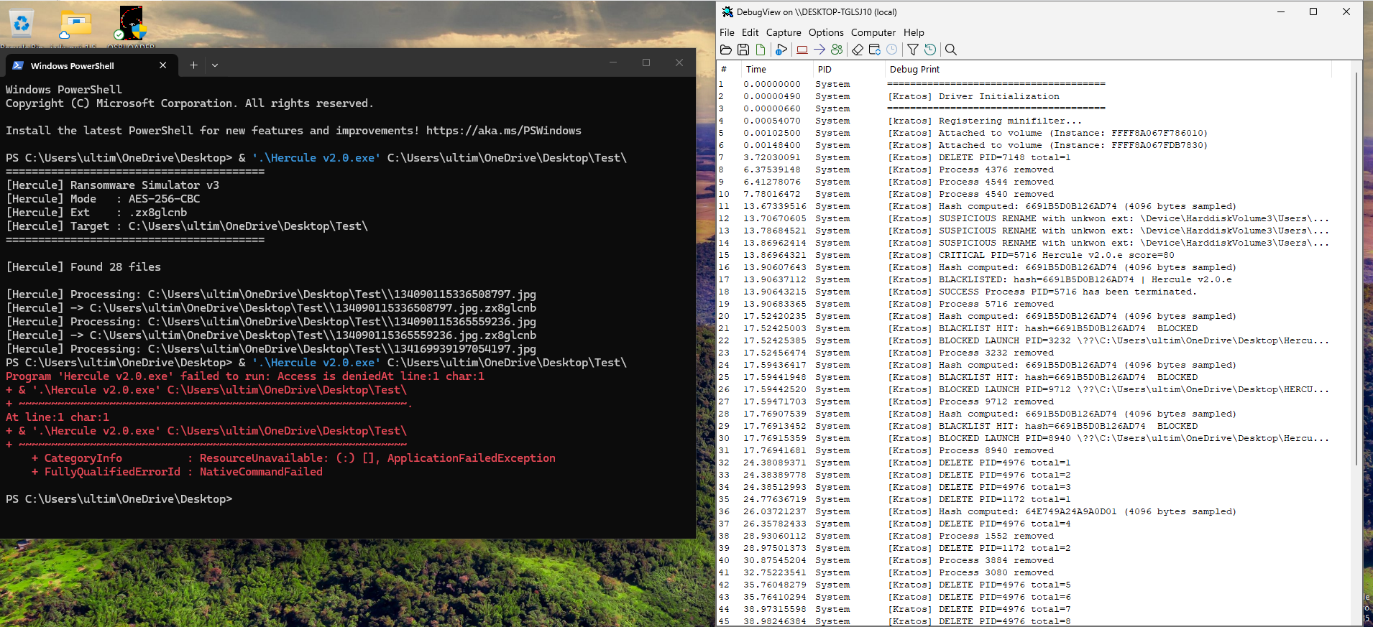Toggle the autoscroll window icon in DebugView
1373x627 pixels.
pyautogui.click(x=875, y=50)
